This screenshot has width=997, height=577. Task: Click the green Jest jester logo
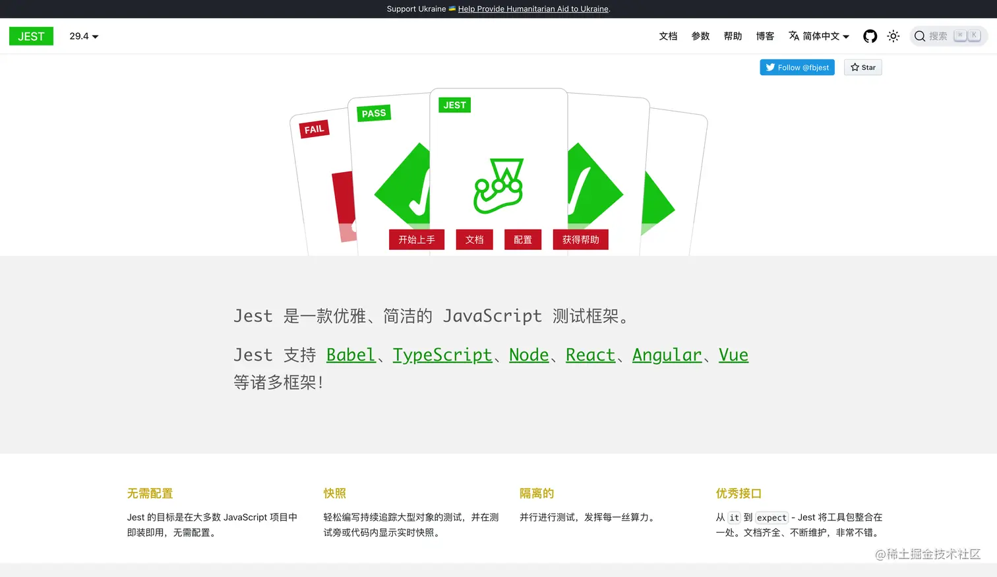[x=499, y=186]
